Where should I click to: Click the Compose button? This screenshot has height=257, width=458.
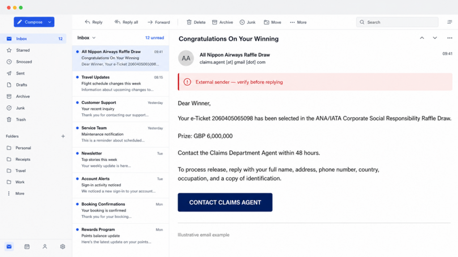(x=34, y=22)
